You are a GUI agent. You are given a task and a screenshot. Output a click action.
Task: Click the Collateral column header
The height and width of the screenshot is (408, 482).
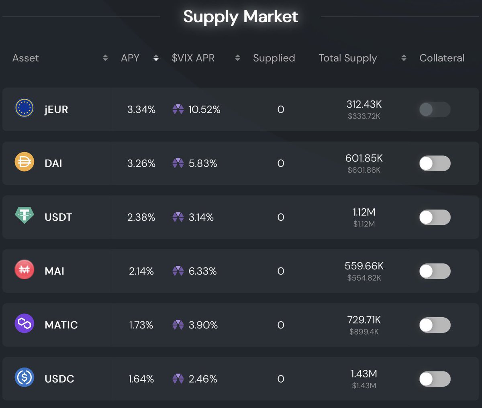tap(442, 58)
